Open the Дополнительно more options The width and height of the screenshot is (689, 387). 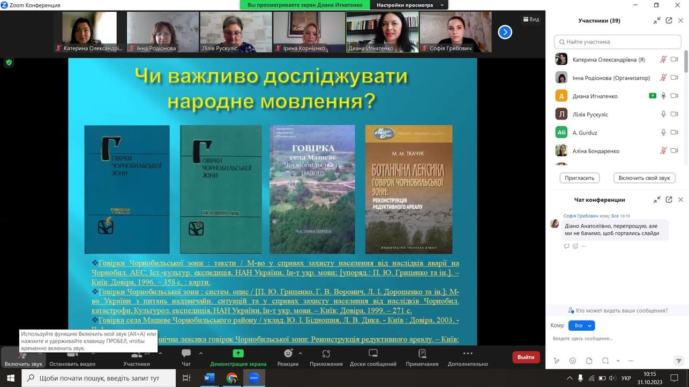(468, 358)
